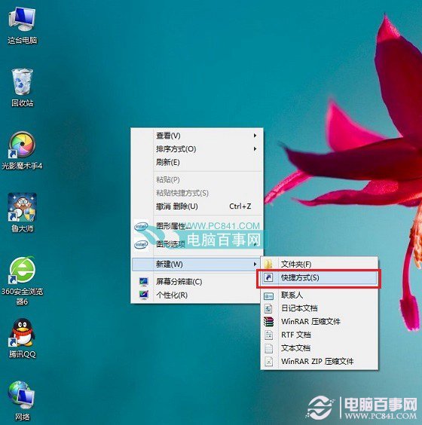
Task: Click the contact card icon beside 联系人
Action: coord(268,295)
